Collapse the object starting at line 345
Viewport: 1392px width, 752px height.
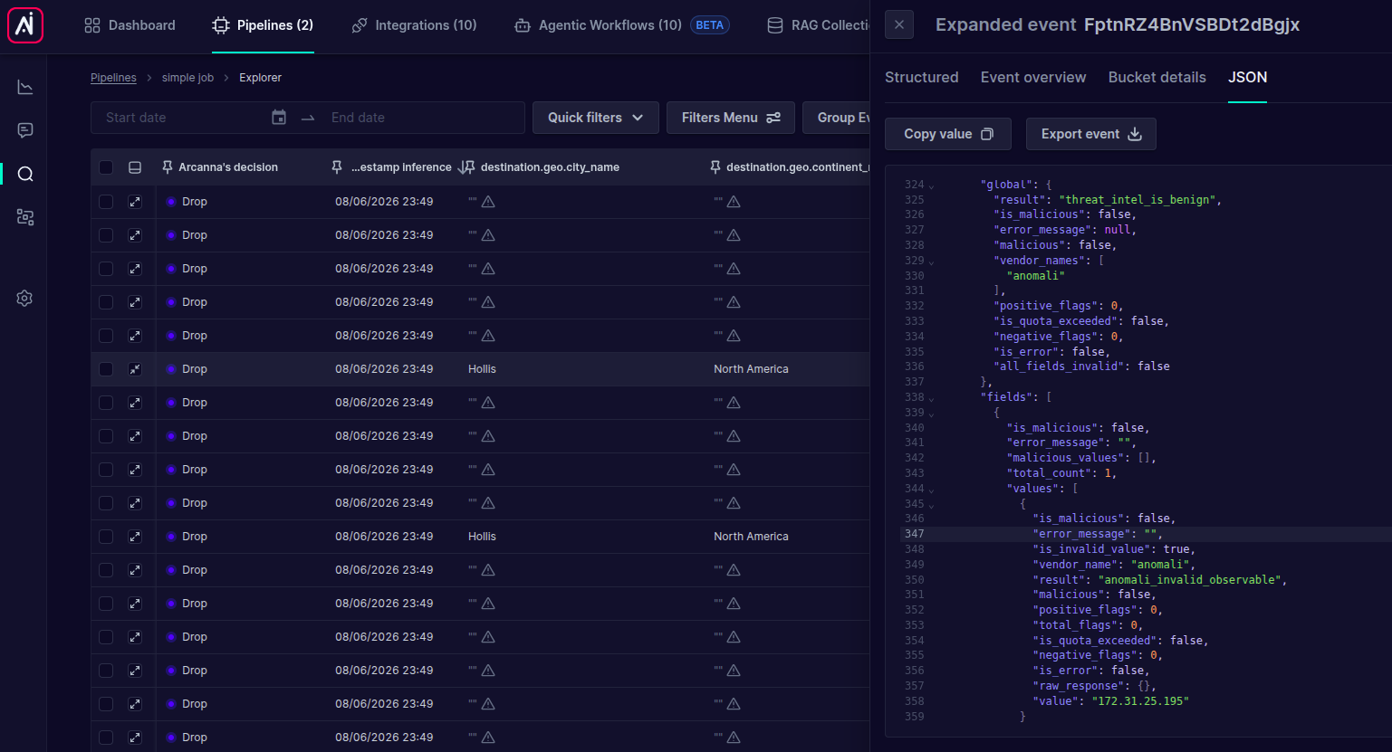pos(932,506)
